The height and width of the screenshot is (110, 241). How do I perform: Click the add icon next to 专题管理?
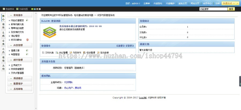coord(27,54)
